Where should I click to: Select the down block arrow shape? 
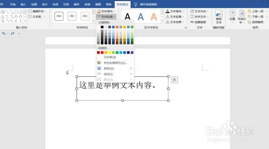pos(21,17)
